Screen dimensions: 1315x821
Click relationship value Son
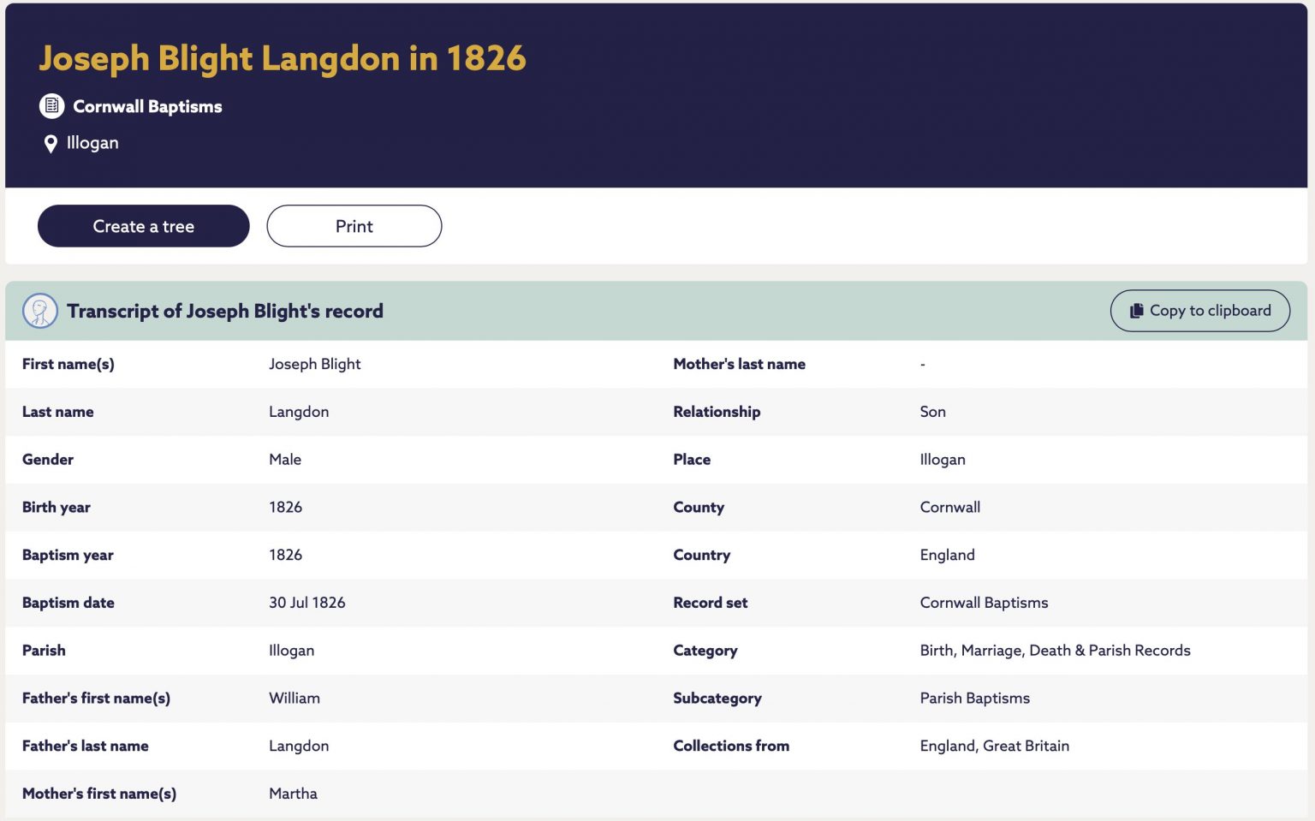pos(932,412)
